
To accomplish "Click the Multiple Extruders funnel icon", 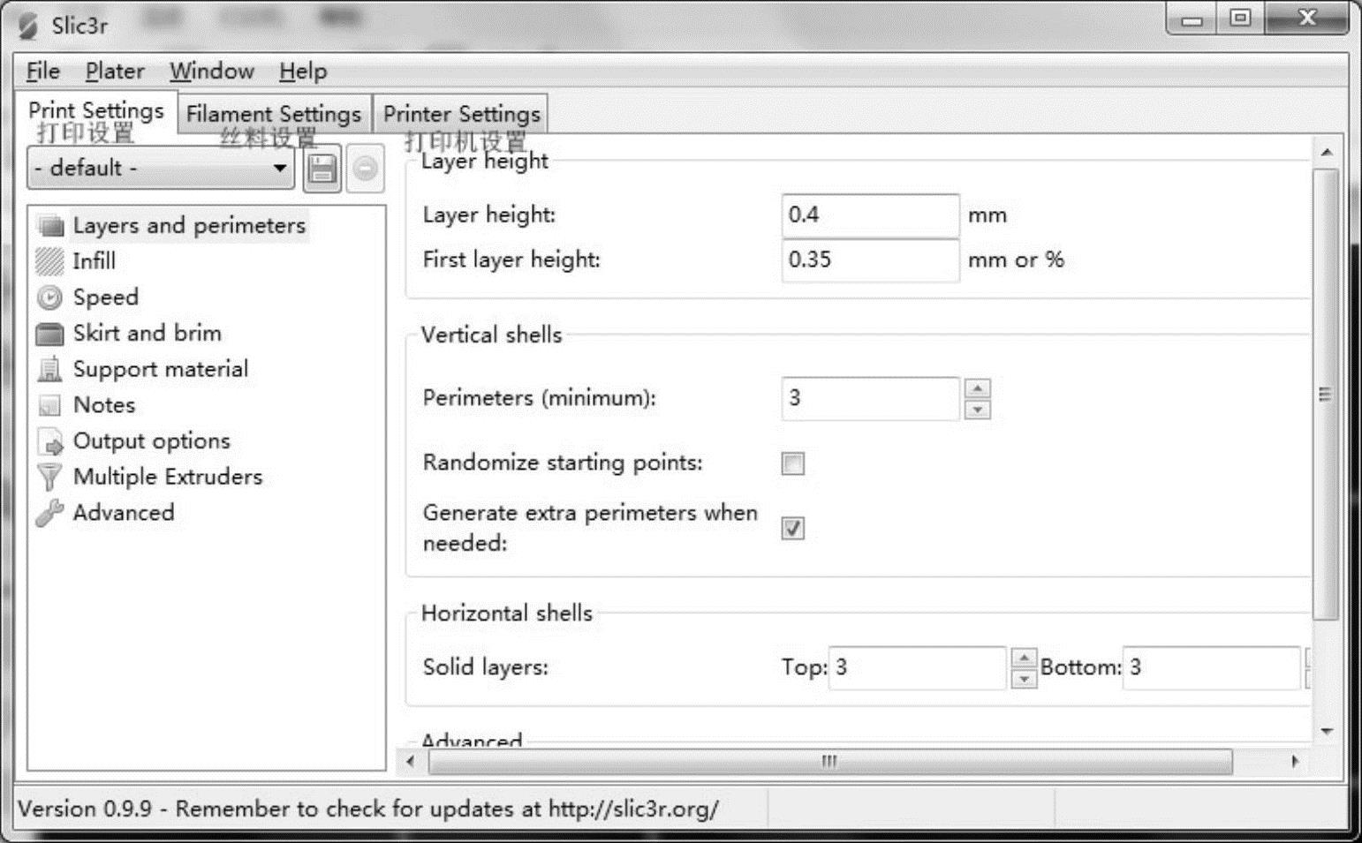I will point(50,477).
